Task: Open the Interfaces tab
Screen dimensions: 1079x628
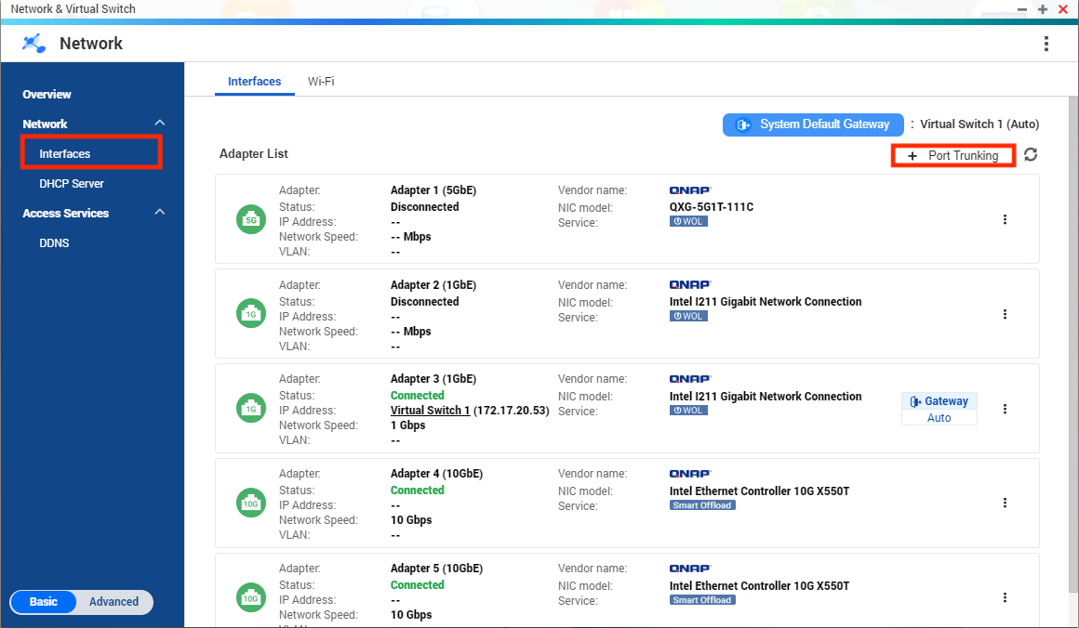Action: pos(255,81)
